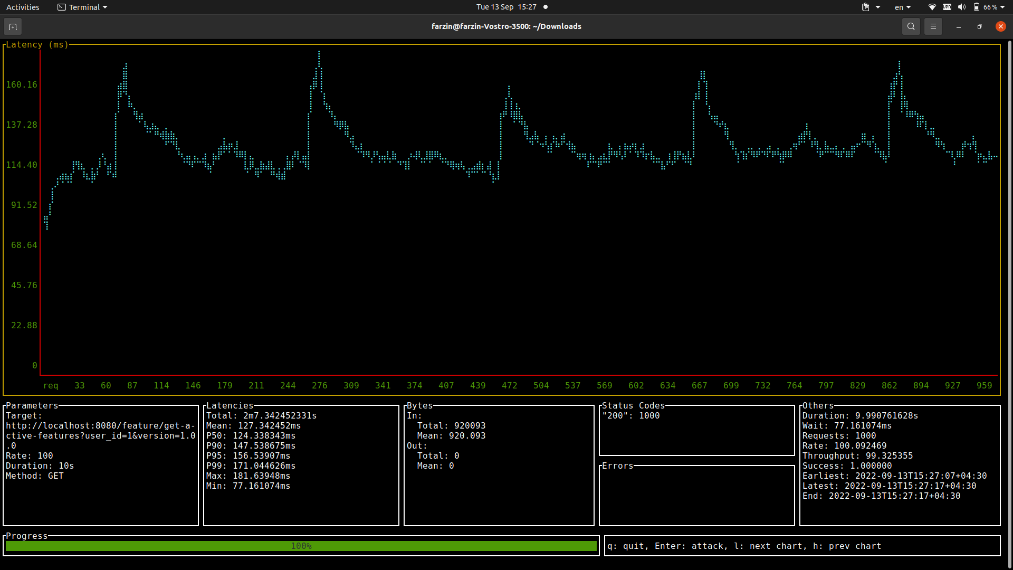The image size is (1013, 570).
Task: Click the 91.52 y-axis label
Action: [x=24, y=205]
